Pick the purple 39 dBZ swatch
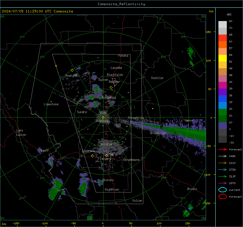243x227 pixels. [x=222, y=92]
